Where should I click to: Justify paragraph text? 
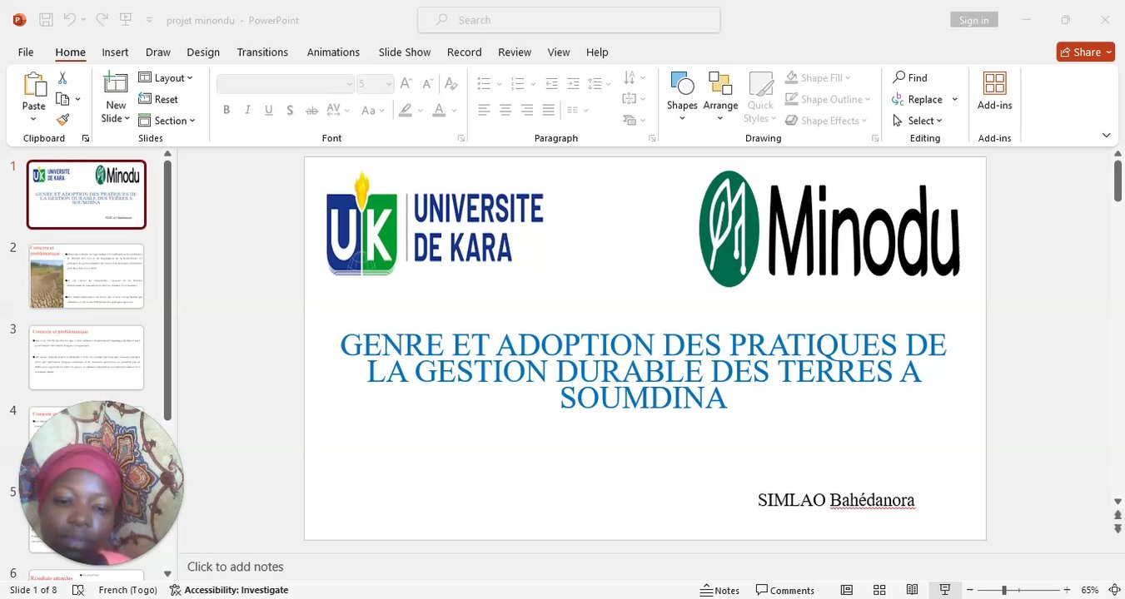point(548,110)
